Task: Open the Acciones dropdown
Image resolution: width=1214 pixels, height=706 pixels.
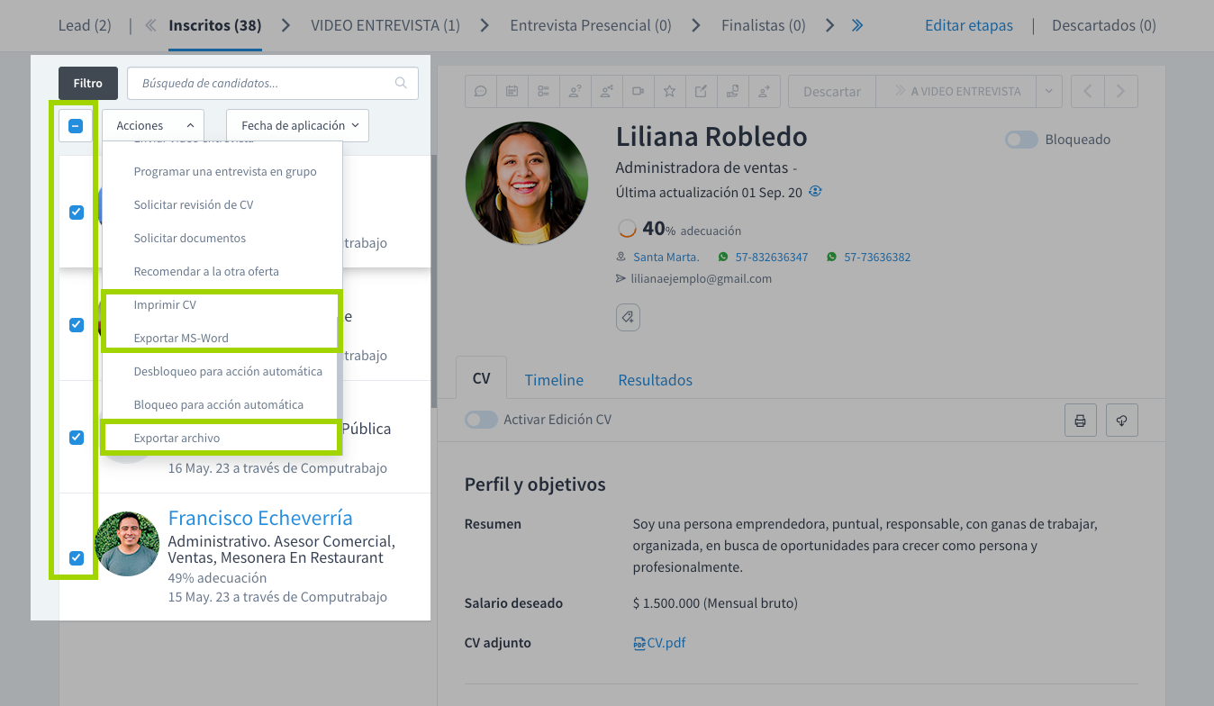Action: click(152, 126)
